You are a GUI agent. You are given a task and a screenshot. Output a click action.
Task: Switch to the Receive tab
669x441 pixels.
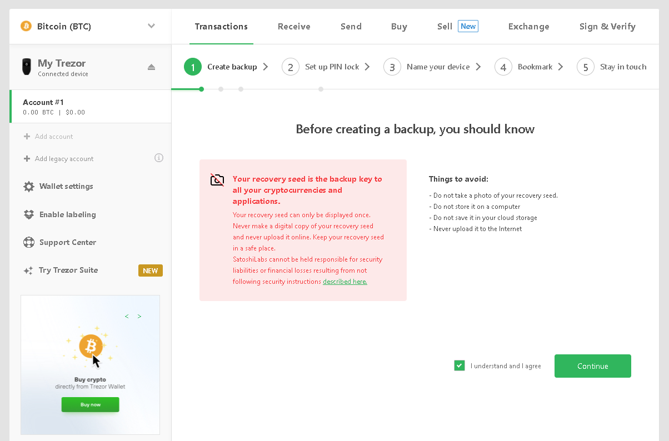point(294,26)
